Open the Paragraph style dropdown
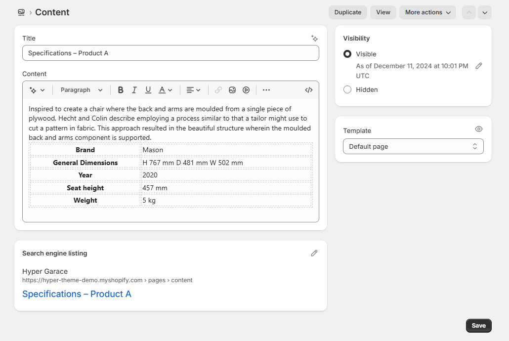The height and width of the screenshot is (341, 509). pos(82,90)
